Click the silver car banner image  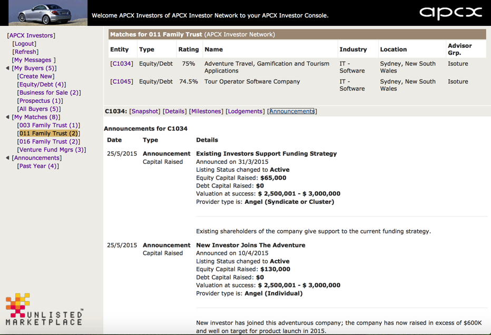(47, 13)
